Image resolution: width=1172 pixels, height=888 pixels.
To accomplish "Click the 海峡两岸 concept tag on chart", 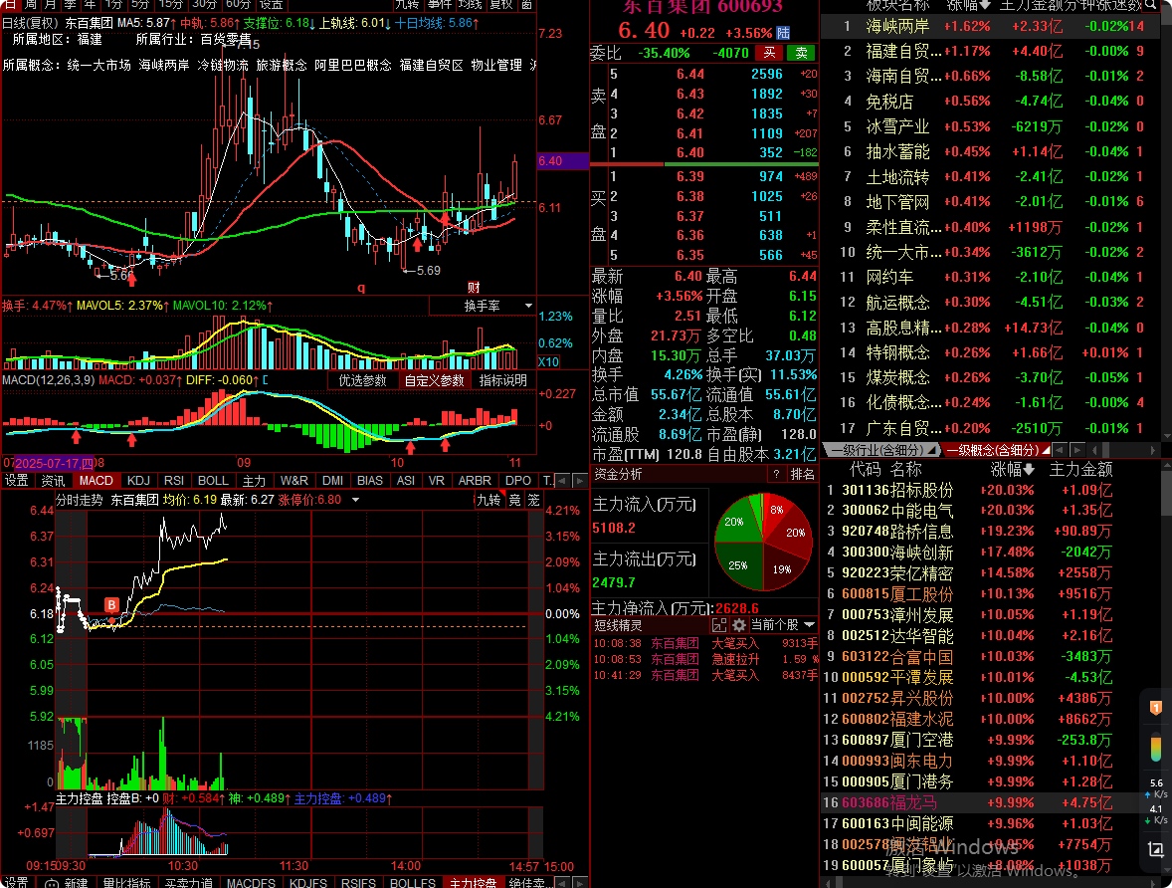I will [164, 65].
